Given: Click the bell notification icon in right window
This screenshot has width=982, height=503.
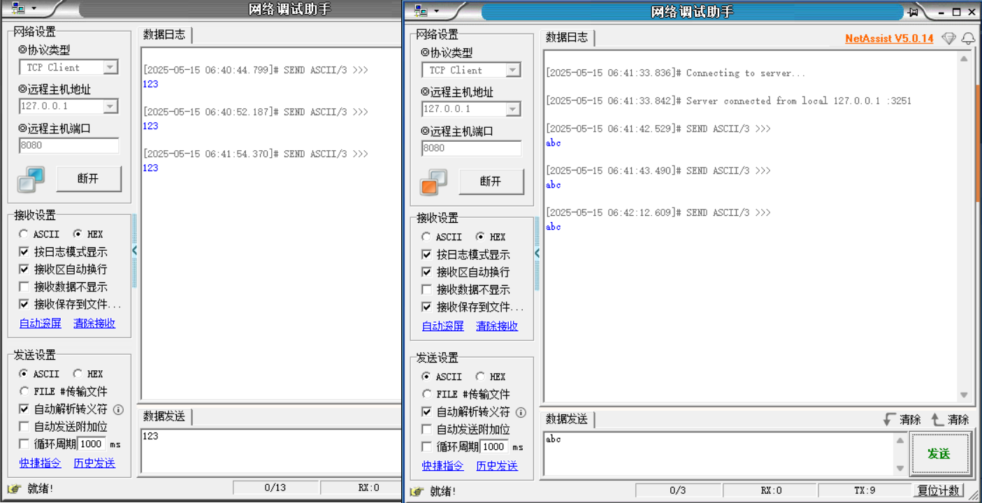Looking at the screenshot, I should 968,38.
